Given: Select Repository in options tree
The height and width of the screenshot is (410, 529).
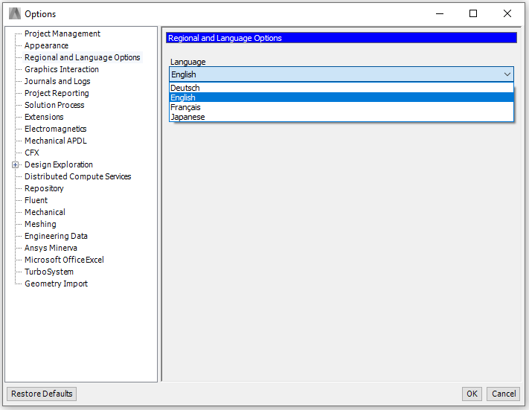Looking at the screenshot, I should point(44,188).
